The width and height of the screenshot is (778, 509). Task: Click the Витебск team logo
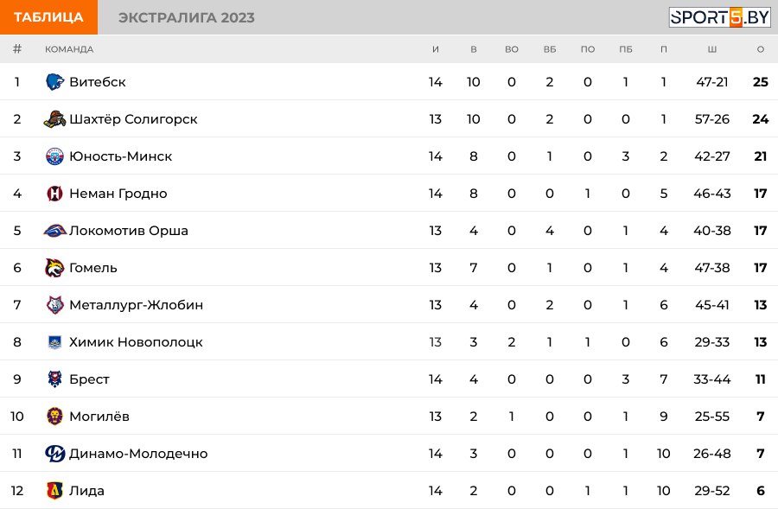[x=54, y=81]
